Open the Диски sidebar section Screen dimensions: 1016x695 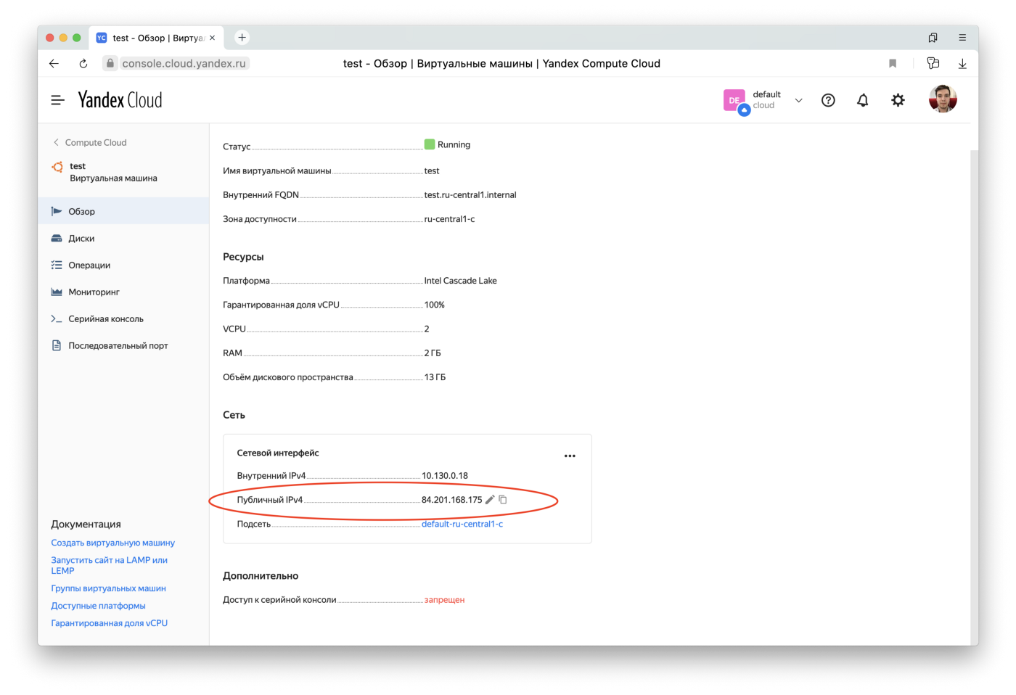(x=81, y=239)
